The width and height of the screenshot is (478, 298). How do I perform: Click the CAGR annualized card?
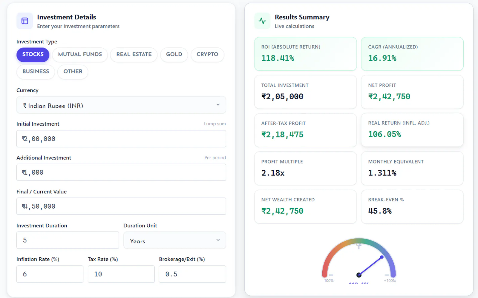[x=412, y=54]
